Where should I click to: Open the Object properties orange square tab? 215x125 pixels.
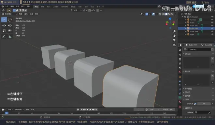point(180,77)
